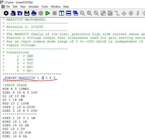
Task: Open the View menu
Action: [23, 7]
